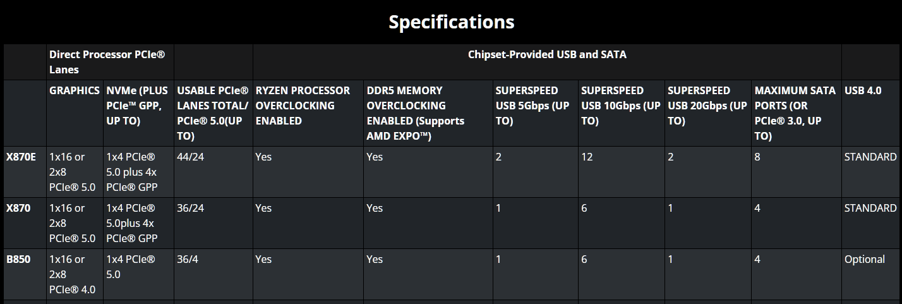Select the X870E row label
This screenshot has height=304, width=902.
(x=21, y=157)
